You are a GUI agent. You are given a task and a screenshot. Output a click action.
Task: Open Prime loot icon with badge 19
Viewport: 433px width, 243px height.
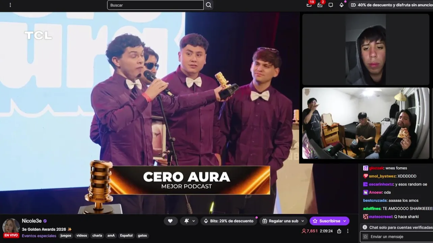pyautogui.click(x=309, y=5)
